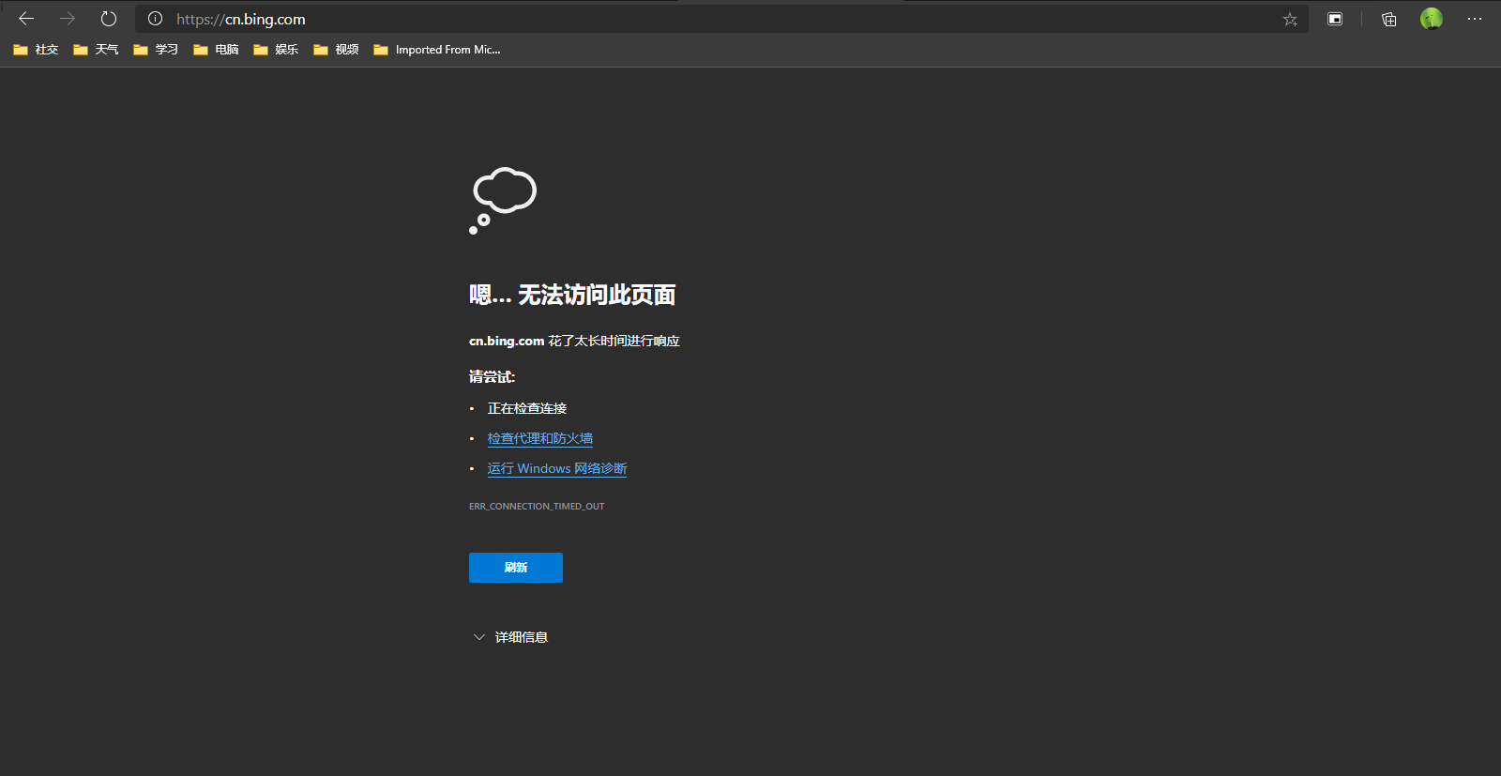Open the 视频 bookmarks folder
The height and width of the screenshot is (776, 1501).
coord(336,50)
